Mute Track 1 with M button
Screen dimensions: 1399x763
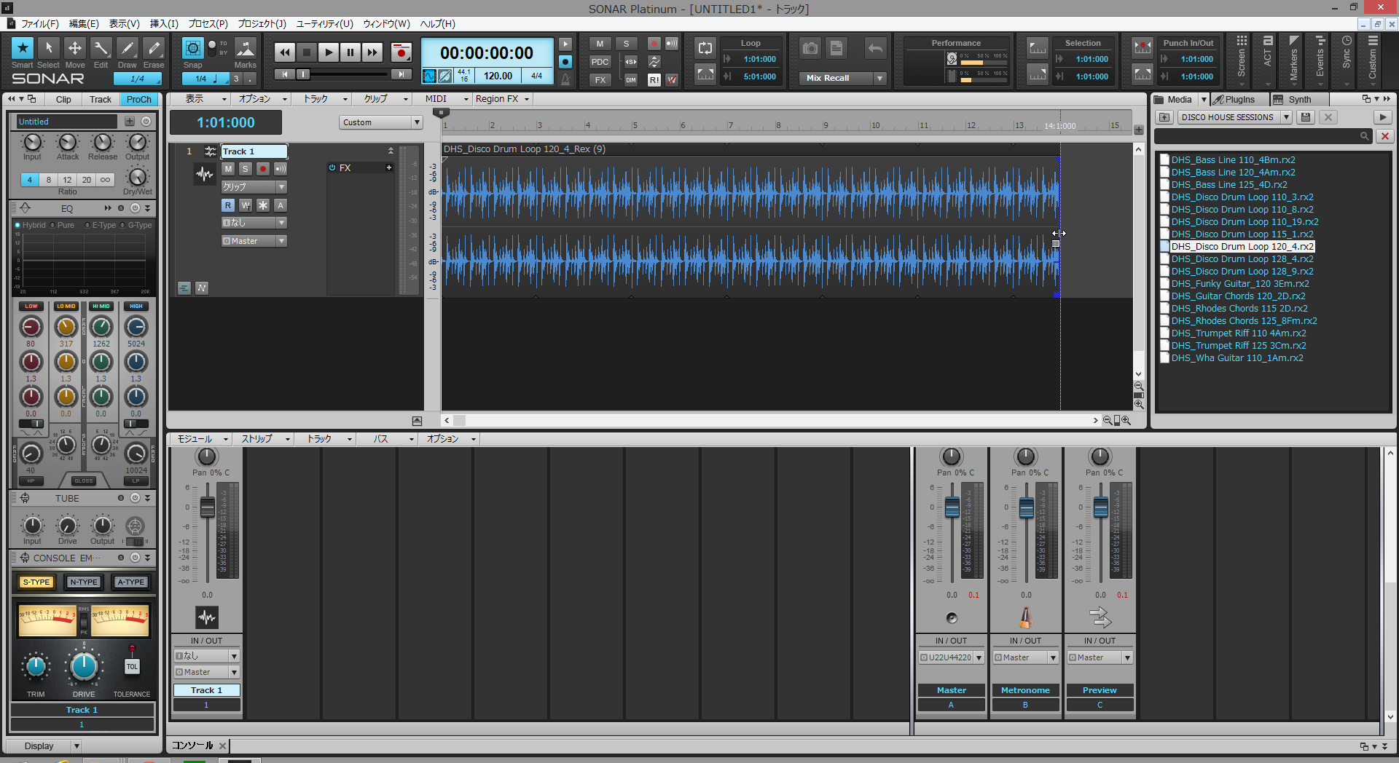[x=228, y=169]
